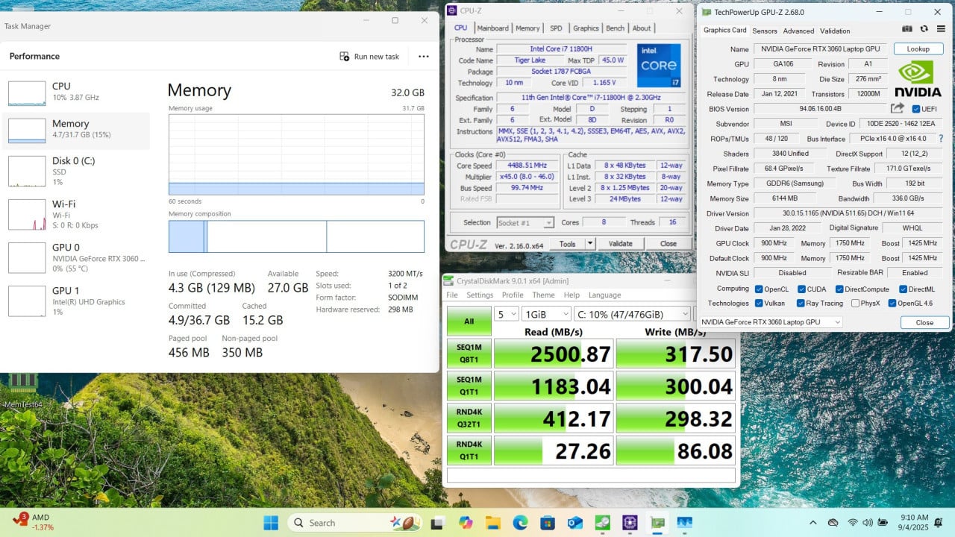Toggle the Vulkan checkbox

coord(759,304)
